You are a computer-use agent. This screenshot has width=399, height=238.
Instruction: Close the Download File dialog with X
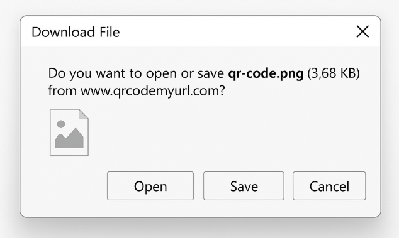pyautogui.click(x=362, y=31)
